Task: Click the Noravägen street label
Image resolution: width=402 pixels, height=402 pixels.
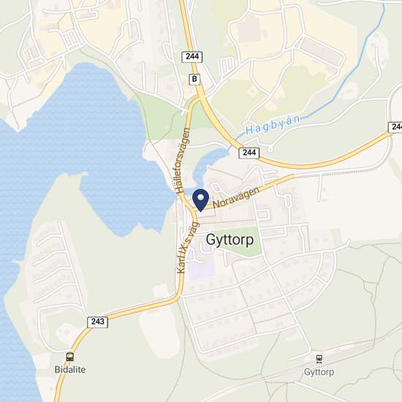Action: [x=236, y=197]
